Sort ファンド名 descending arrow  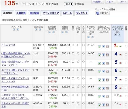tap(18, 29)
